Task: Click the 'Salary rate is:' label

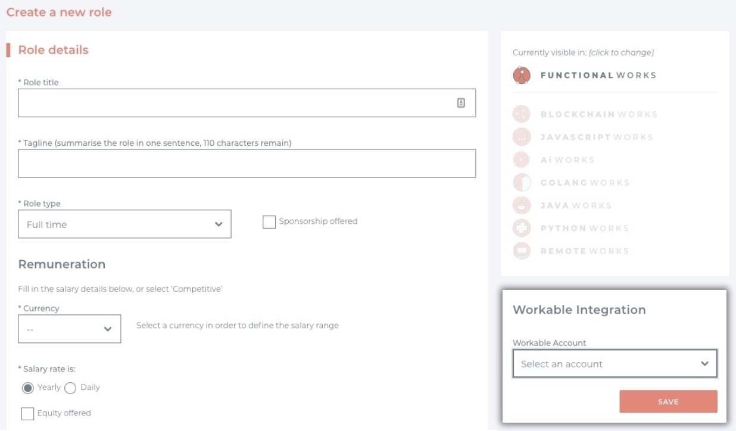Action: point(47,369)
